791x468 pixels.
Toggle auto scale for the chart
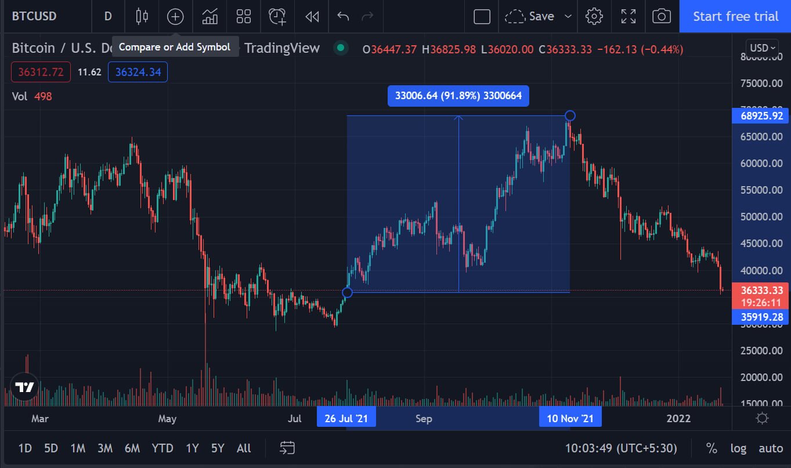(x=771, y=448)
